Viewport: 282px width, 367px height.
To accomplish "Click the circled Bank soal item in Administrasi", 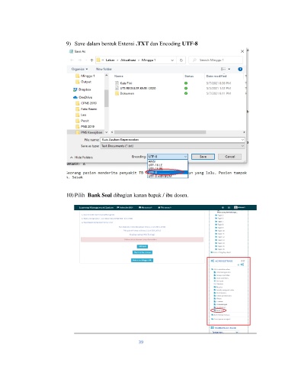I will [x=219, y=310].
